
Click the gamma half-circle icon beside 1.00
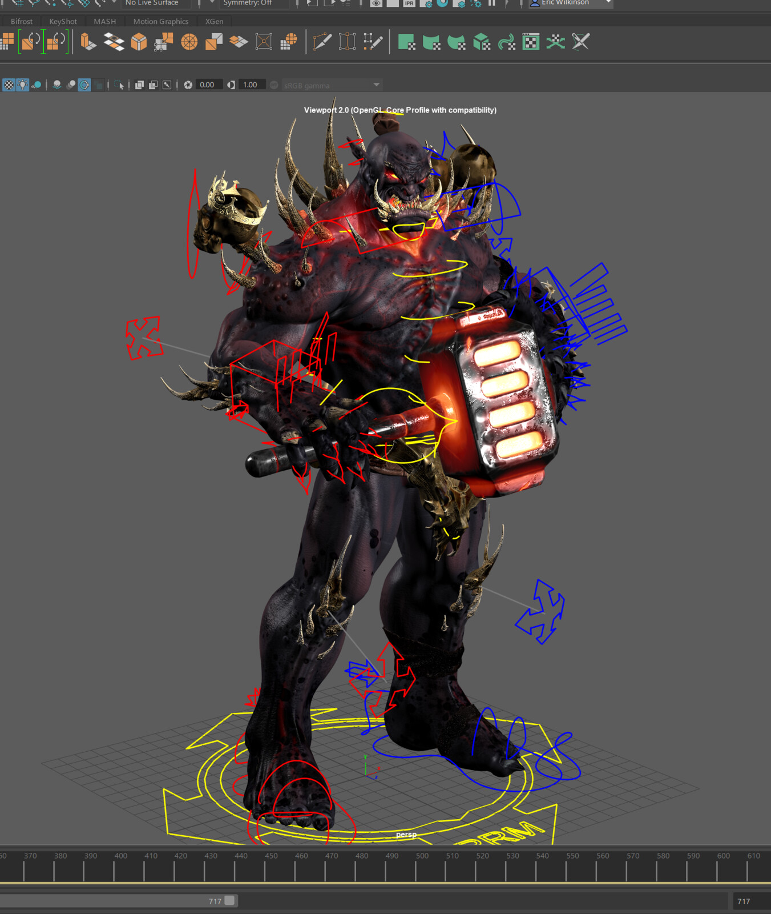[231, 85]
